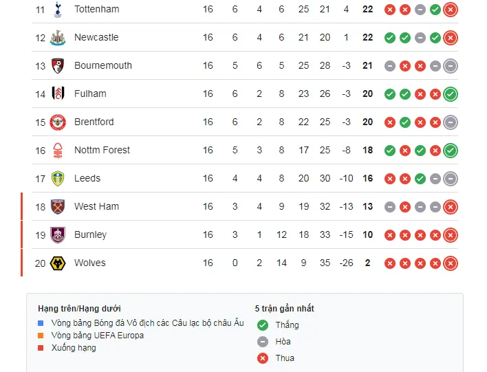Open the Tottenham team name link

(x=96, y=9)
